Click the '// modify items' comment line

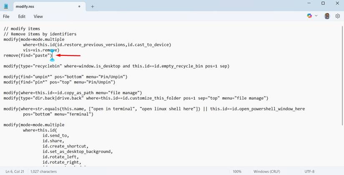pos(22,29)
